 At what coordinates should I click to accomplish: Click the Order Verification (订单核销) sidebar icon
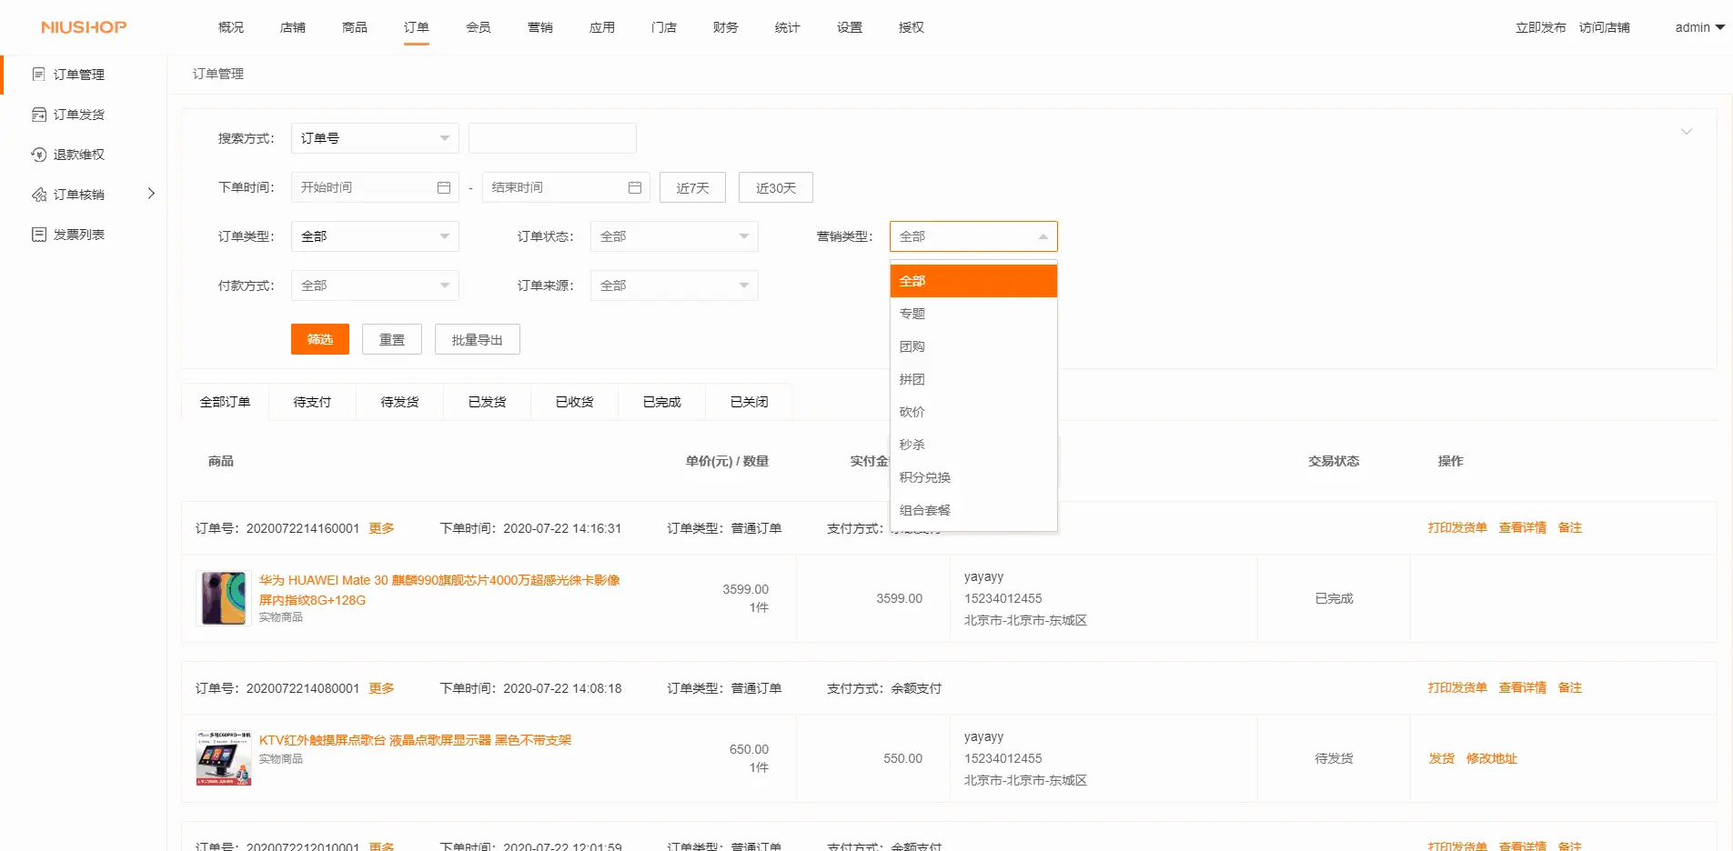38,195
